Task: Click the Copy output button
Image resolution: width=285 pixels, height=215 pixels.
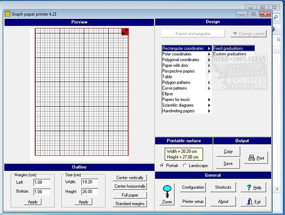Action: pos(228,151)
